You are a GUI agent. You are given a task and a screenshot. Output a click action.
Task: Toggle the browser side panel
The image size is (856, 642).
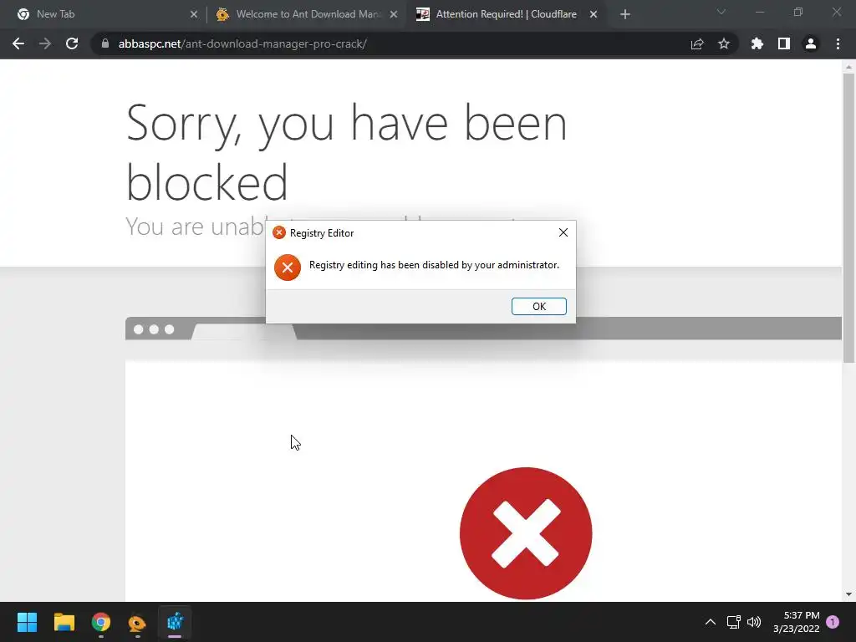point(784,43)
